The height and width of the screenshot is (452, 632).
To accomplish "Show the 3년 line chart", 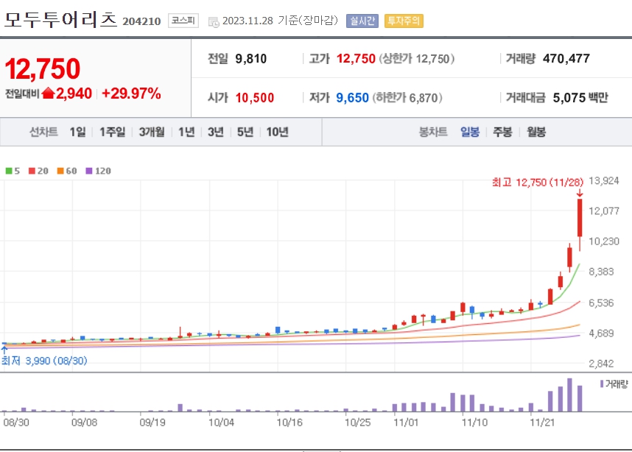I will [216, 132].
